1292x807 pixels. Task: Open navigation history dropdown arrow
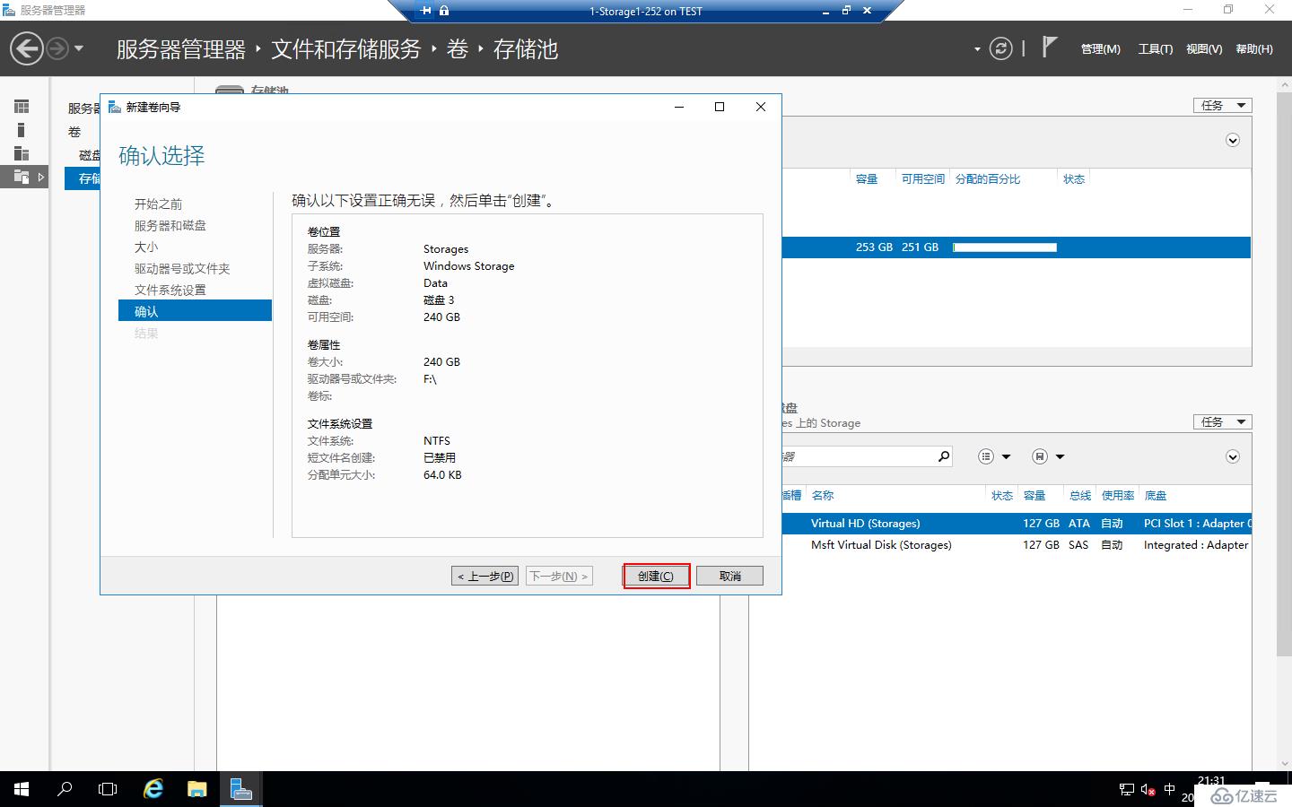coord(79,48)
